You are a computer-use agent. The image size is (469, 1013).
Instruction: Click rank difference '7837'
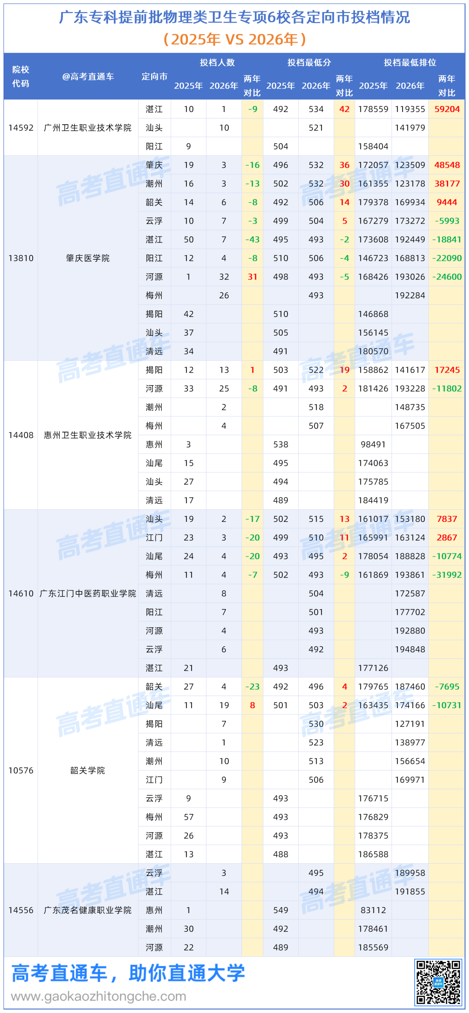pos(447,519)
